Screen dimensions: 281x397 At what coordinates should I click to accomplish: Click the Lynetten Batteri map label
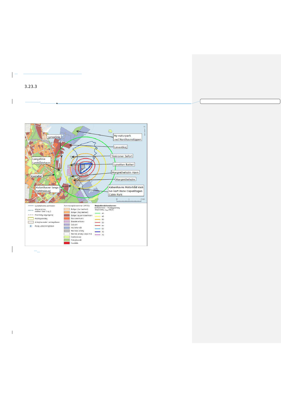(x=124, y=165)
